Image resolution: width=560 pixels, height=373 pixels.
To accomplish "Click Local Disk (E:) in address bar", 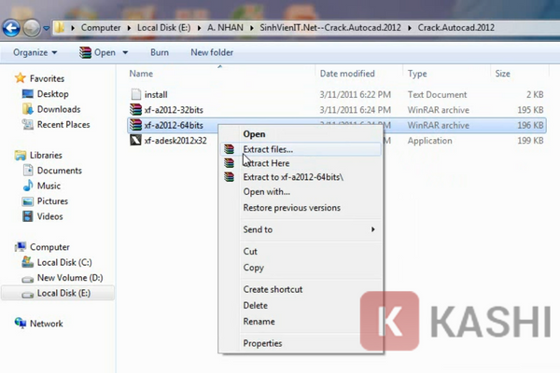I will (x=164, y=27).
